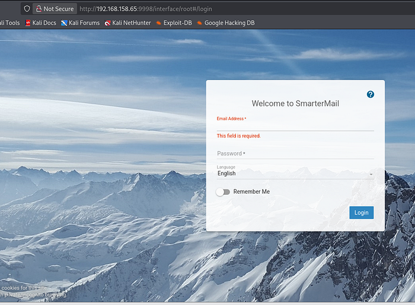
Task: Click the Not Secure padlock indicator
Action: click(x=55, y=9)
